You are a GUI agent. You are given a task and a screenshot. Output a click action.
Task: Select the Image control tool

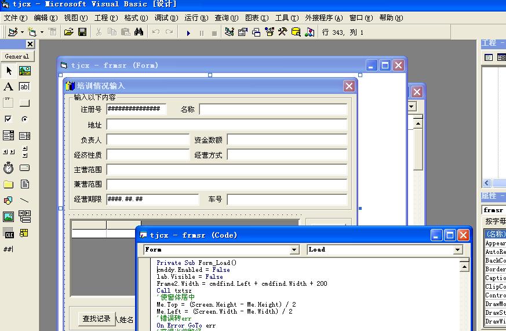[x=9, y=216]
